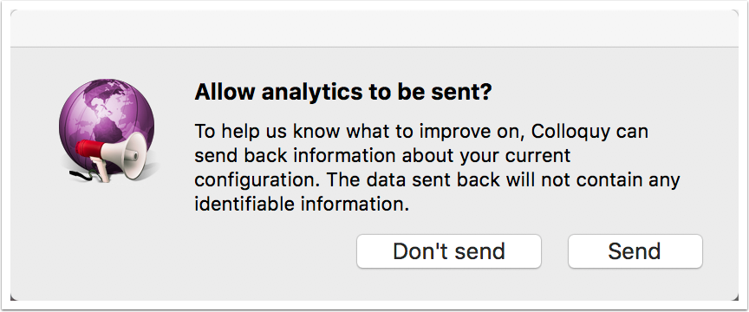Click the "identifiable information." text line

point(302,205)
